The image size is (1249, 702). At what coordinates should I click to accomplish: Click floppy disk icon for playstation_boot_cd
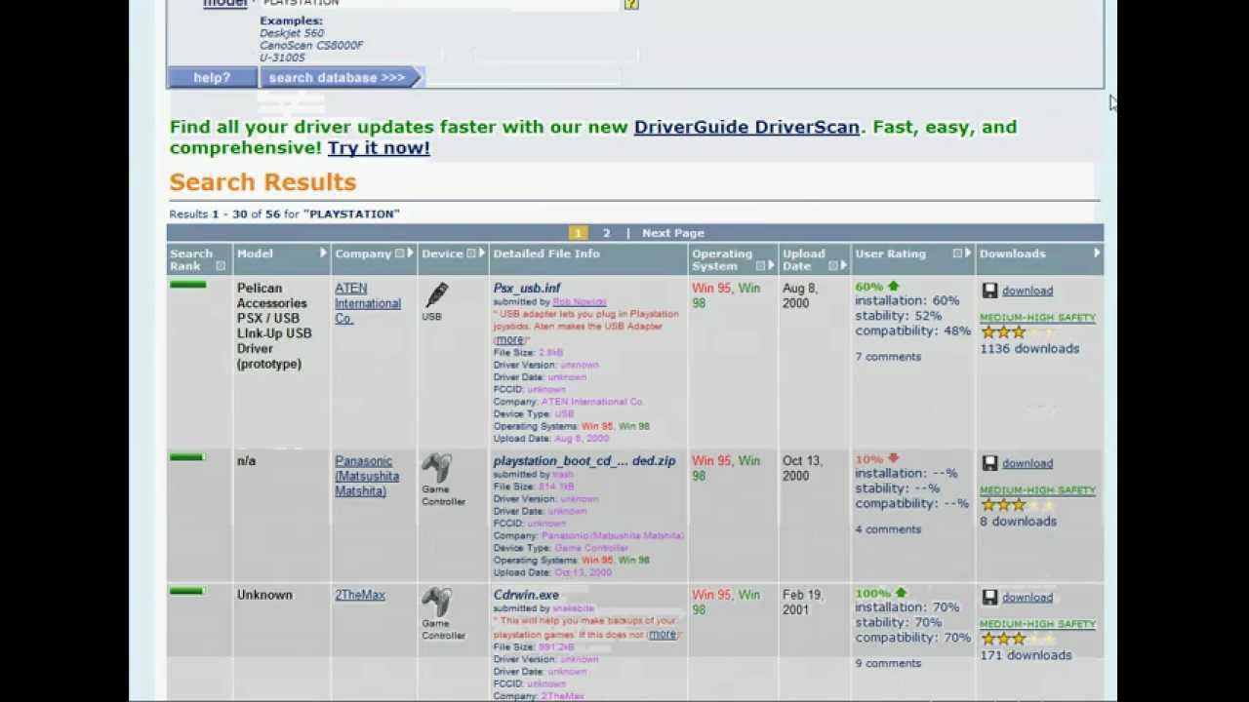click(989, 463)
